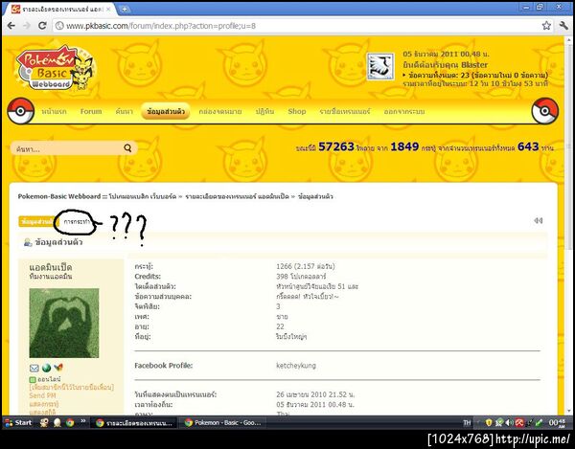Click the MSN butterfly icon under avatar
This screenshot has width=575, height=449.
pos(58,368)
